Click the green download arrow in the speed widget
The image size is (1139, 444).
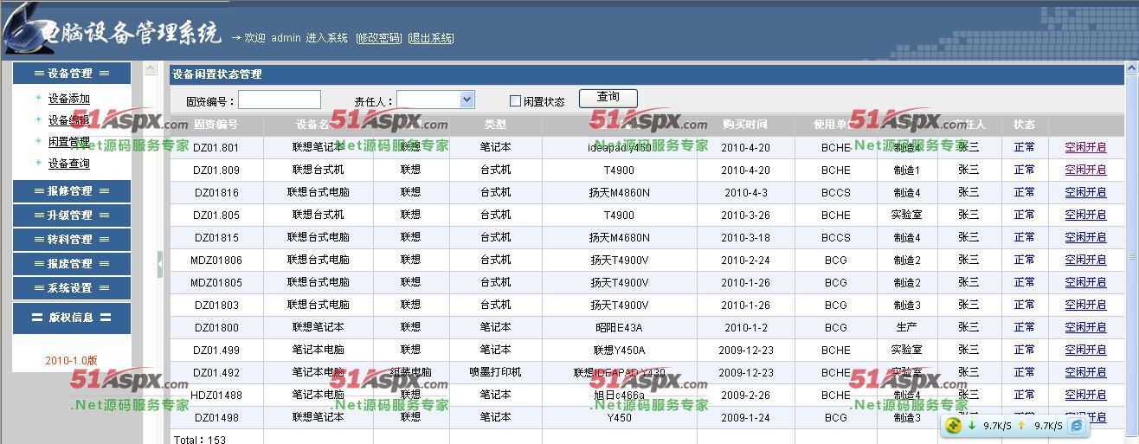coord(972,425)
